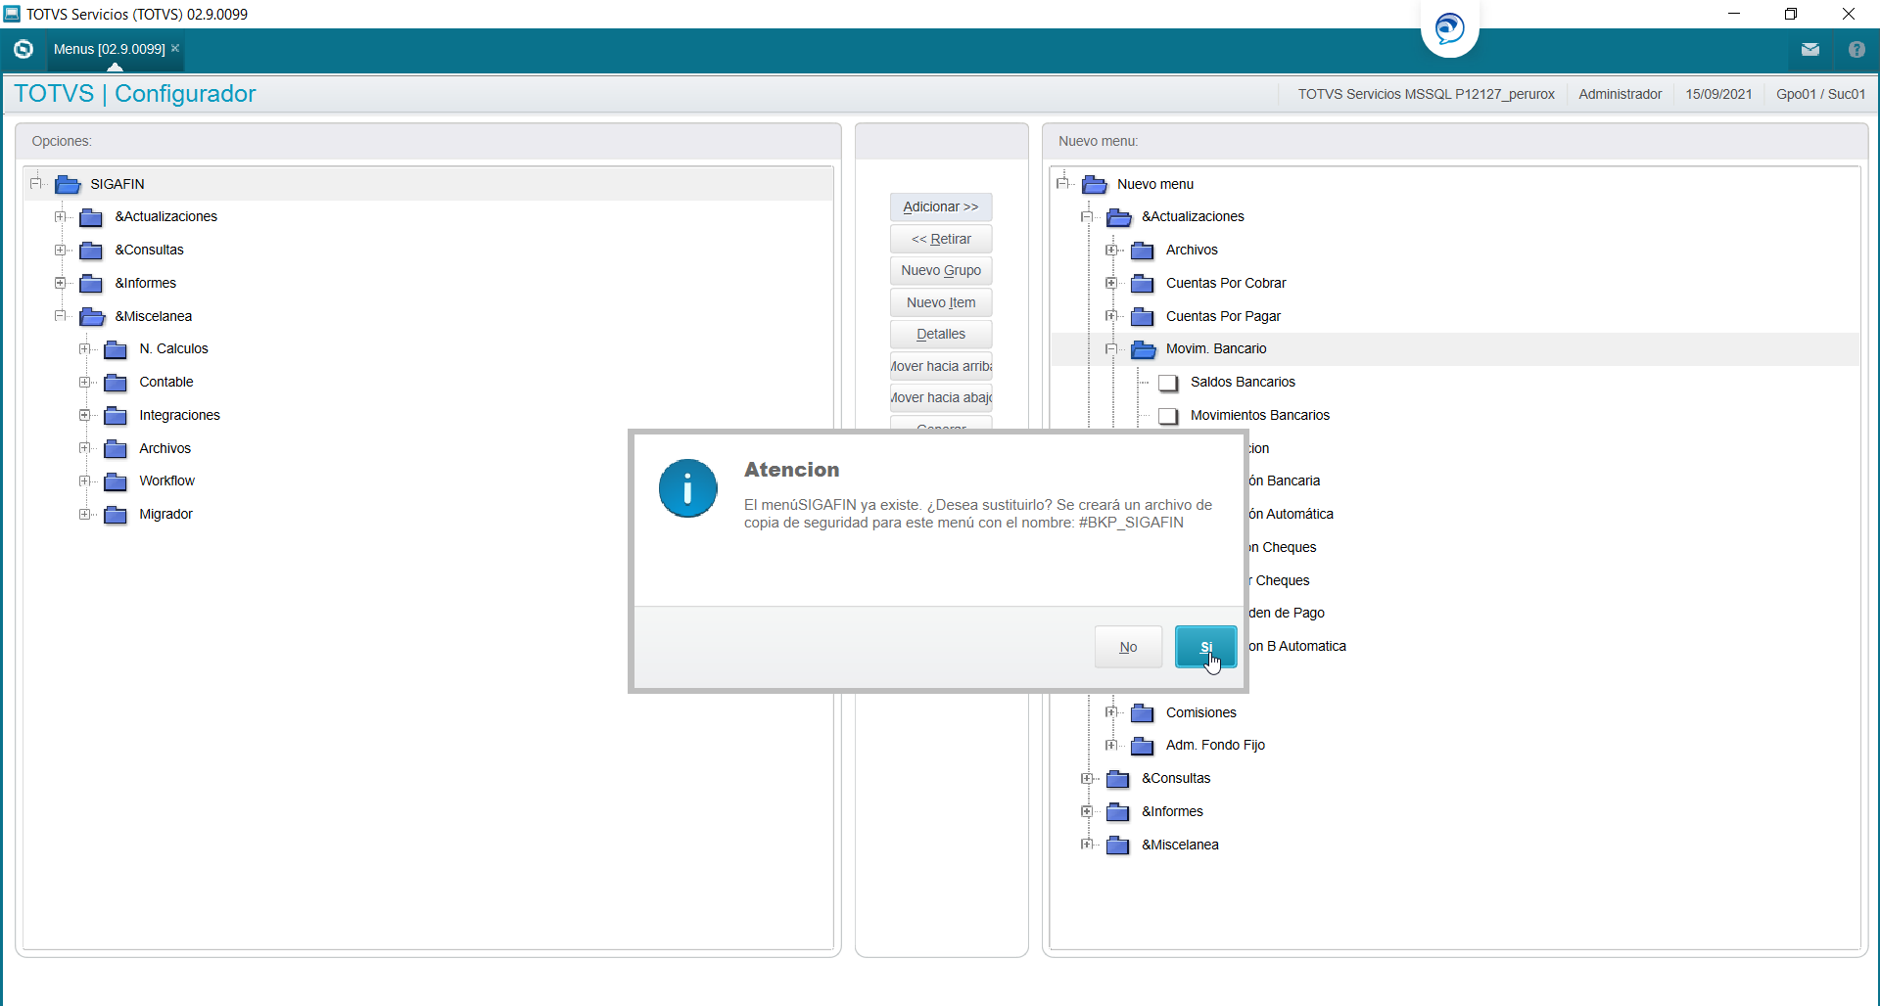Click the << Retirar button

point(941,239)
